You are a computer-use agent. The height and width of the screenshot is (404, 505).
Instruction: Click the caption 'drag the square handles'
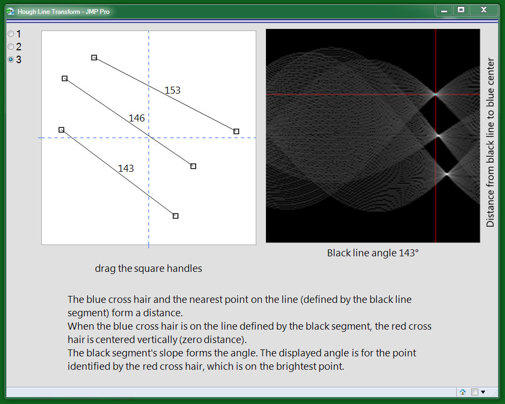(148, 268)
